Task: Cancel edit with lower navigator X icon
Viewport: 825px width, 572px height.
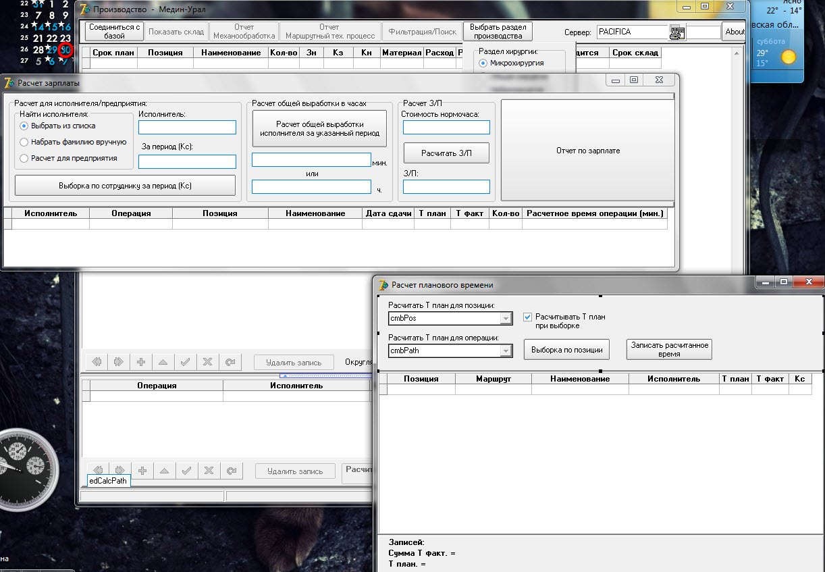Action: tap(209, 471)
